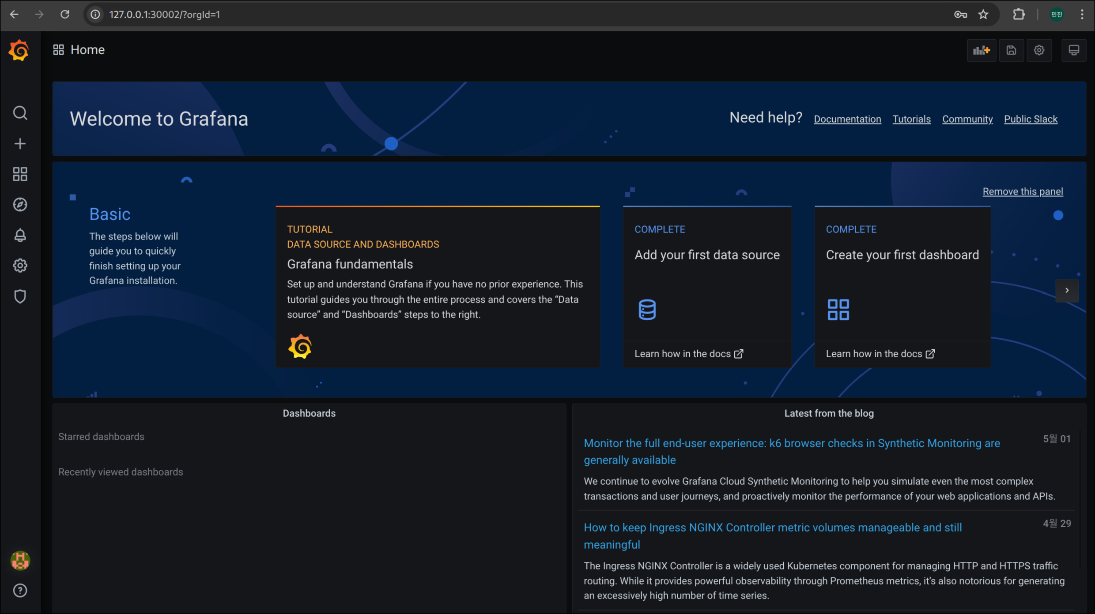Bookmark page with star icon
The height and width of the screenshot is (614, 1095).
click(x=983, y=15)
